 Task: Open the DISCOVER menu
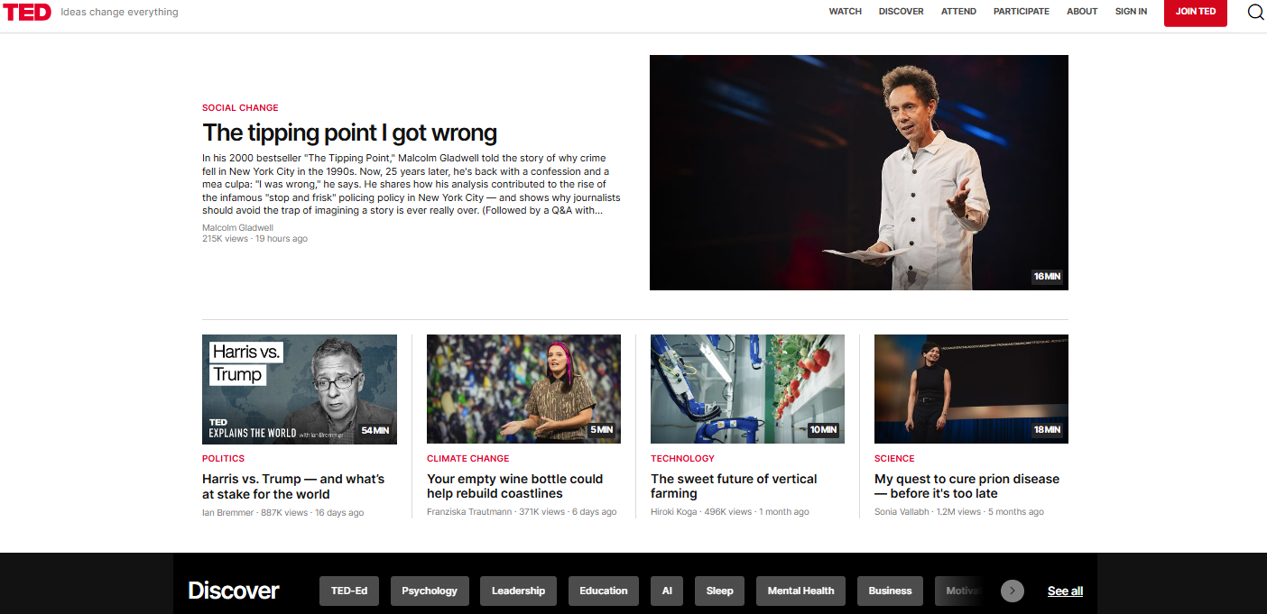[x=901, y=12]
